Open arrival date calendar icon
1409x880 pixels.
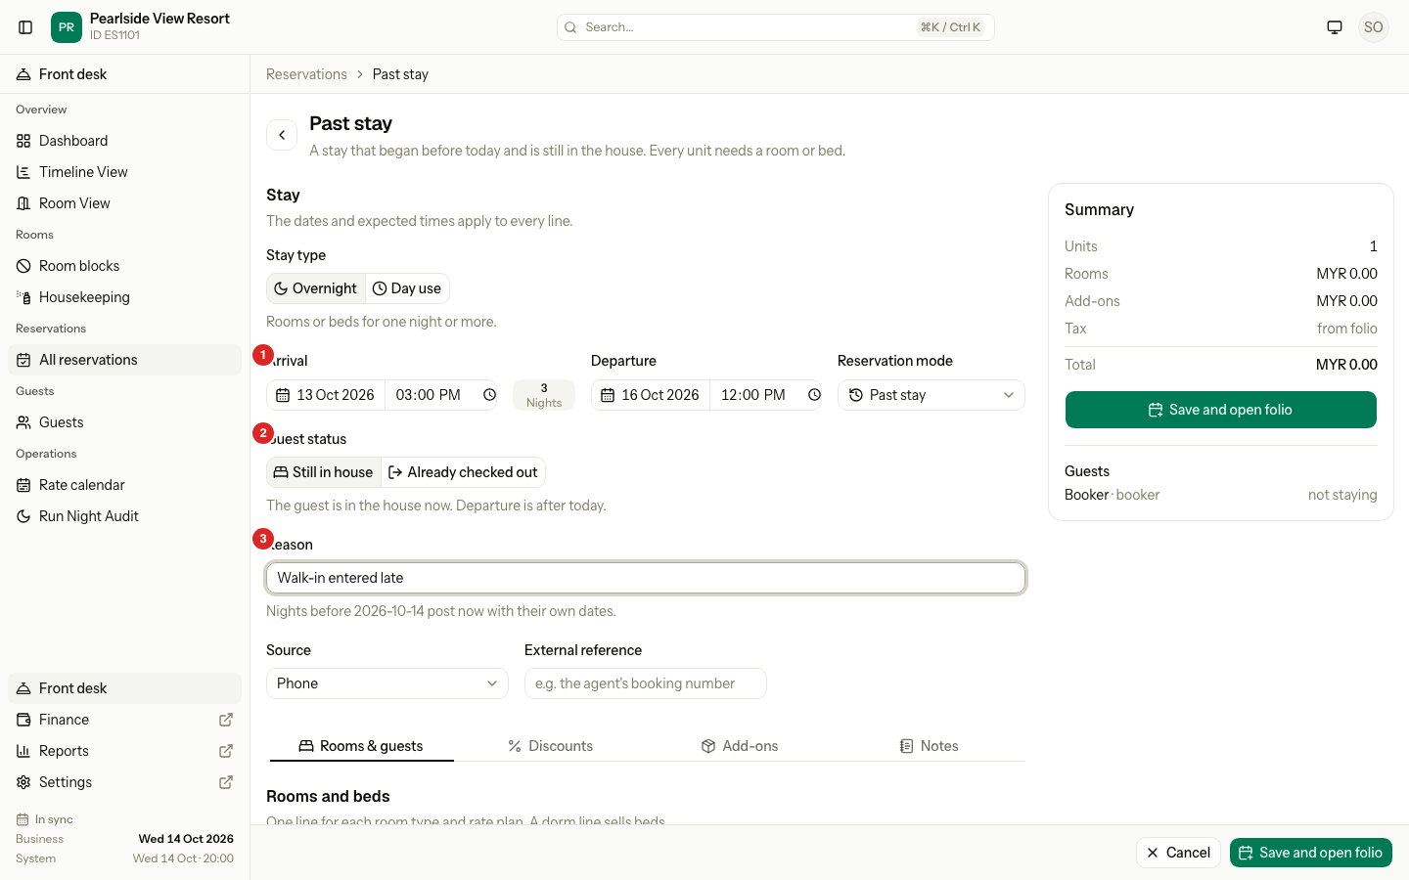click(283, 395)
